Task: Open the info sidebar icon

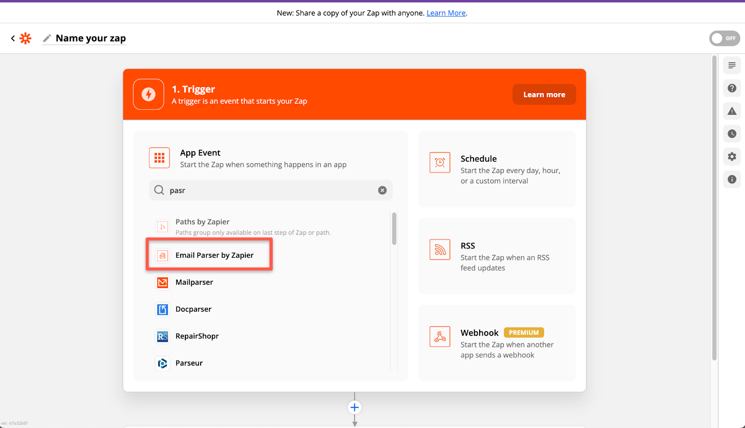Action: coord(732,179)
